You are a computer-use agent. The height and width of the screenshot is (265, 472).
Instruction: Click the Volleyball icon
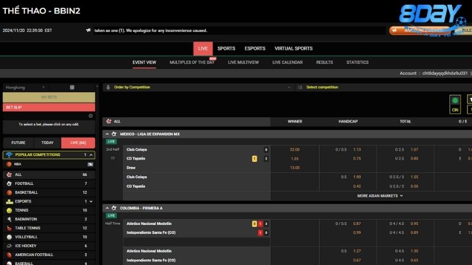[9, 237]
